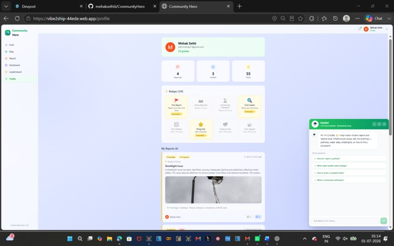Open a new browser tab
Viewport: 394px width, 246px height.
coord(240,6)
